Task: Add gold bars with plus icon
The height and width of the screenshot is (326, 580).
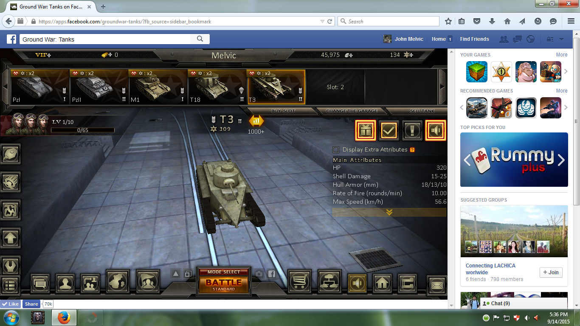Action: (x=107, y=55)
